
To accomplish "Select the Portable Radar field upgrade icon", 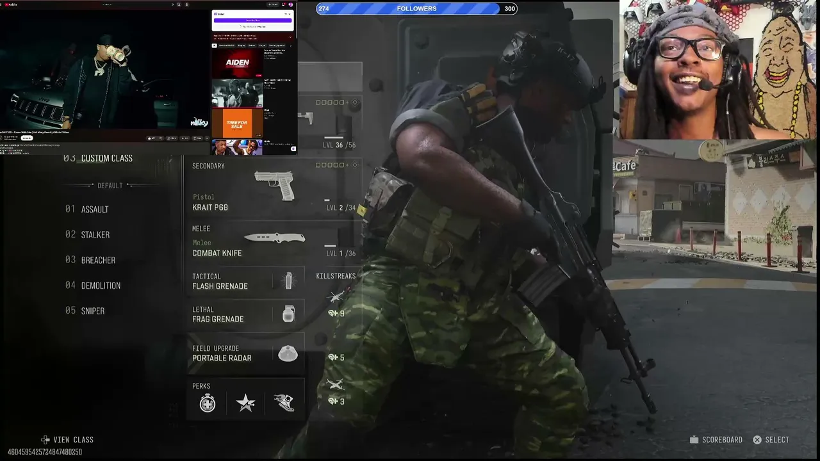I will [x=288, y=353].
